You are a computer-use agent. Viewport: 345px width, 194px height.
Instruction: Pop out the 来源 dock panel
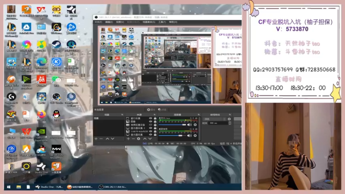click(154, 115)
